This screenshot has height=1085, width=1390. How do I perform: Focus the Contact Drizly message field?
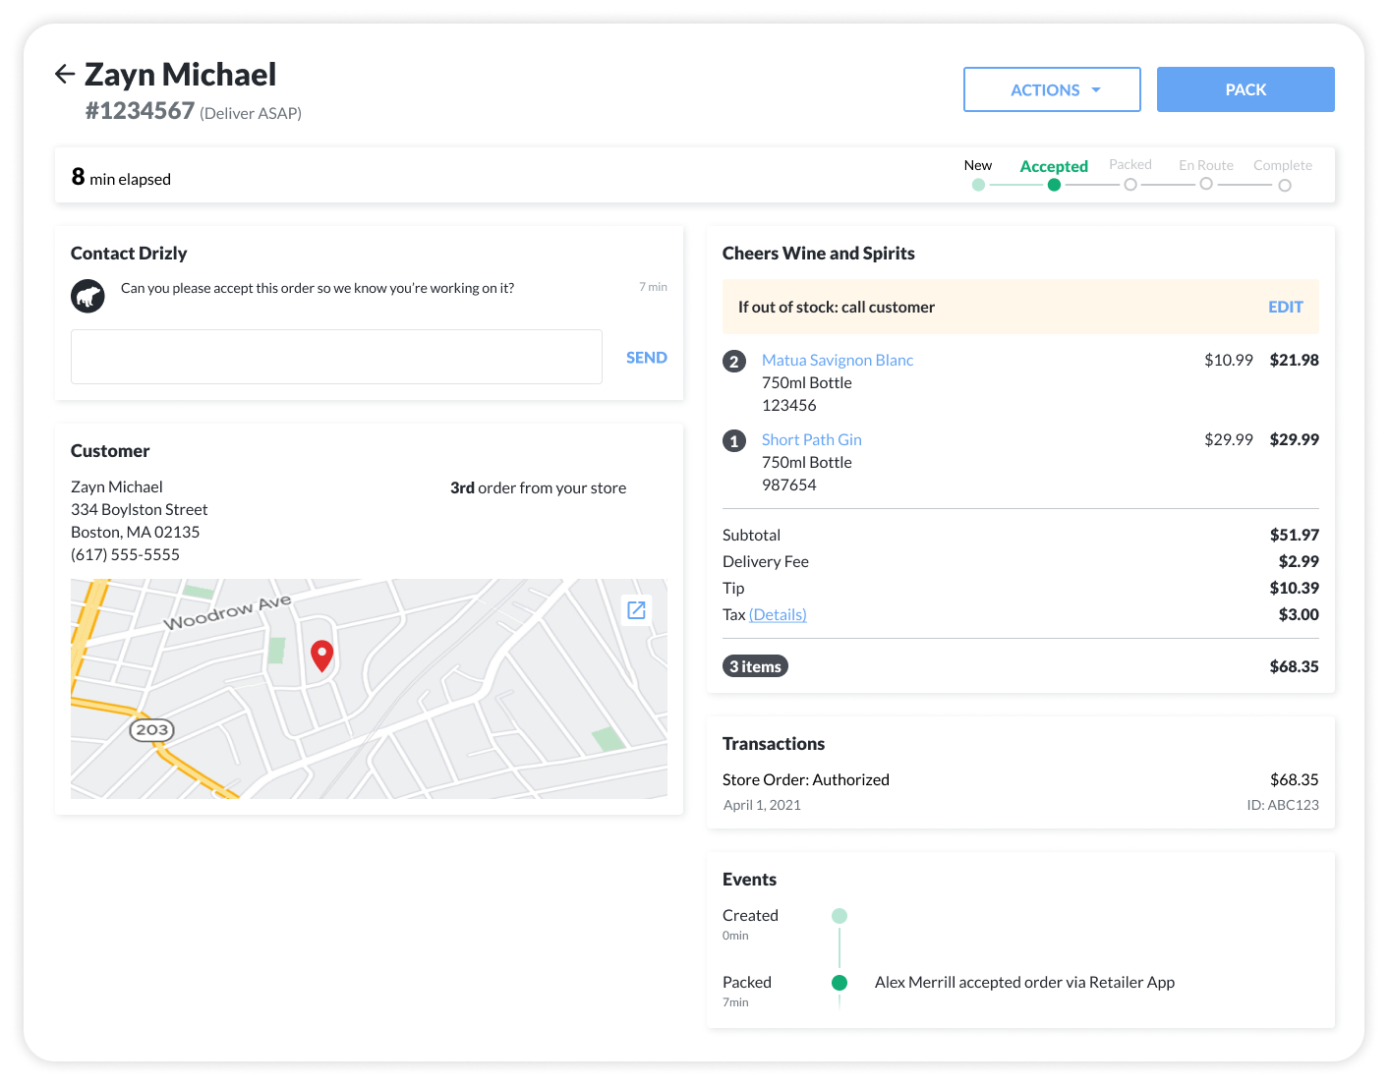[x=336, y=357]
